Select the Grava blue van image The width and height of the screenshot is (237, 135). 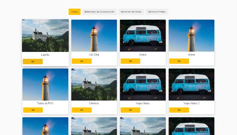tap(143, 36)
